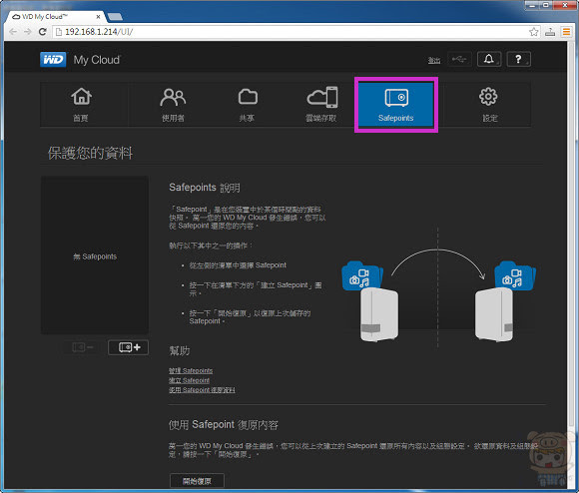This screenshot has height=493, width=579.
Task: Open the Shares folder section
Action: tap(247, 105)
